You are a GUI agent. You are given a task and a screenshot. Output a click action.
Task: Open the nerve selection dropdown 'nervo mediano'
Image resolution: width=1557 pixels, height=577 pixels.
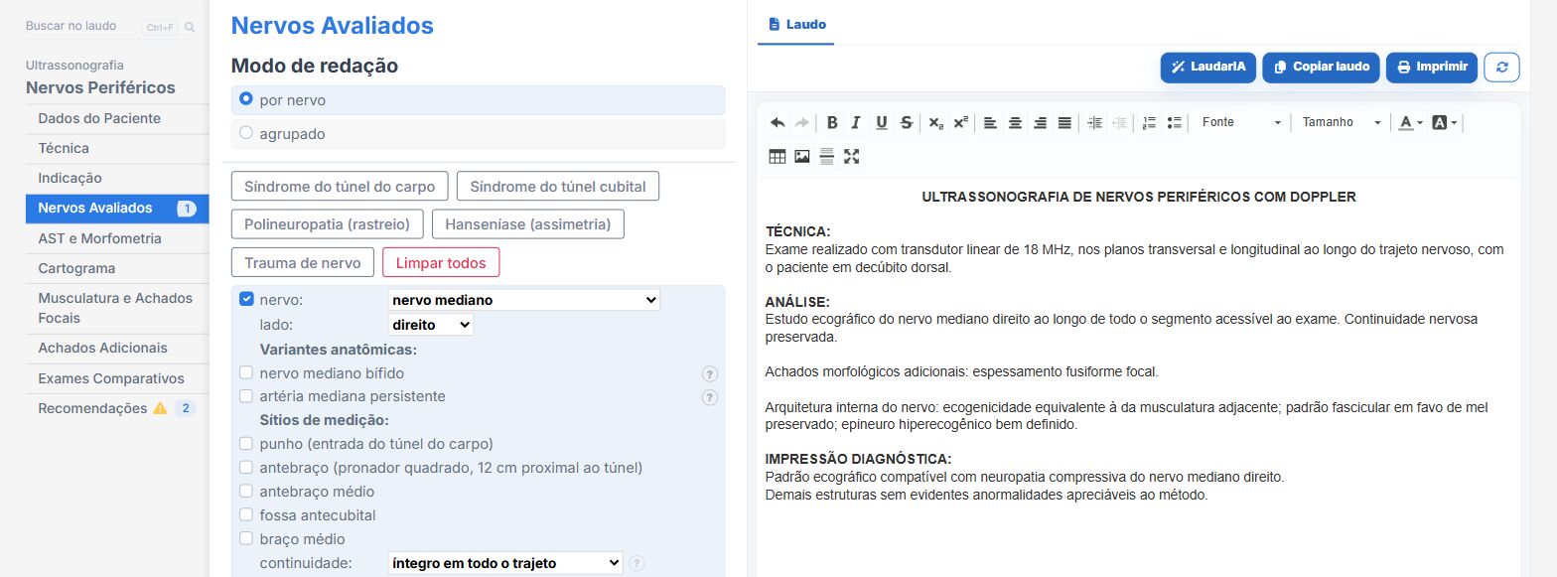click(x=523, y=299)
